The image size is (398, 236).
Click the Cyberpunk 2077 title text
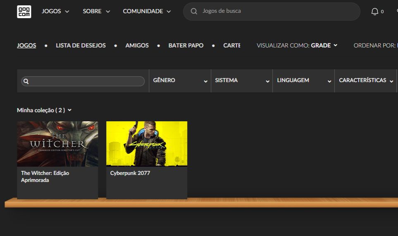coord(130,173)
